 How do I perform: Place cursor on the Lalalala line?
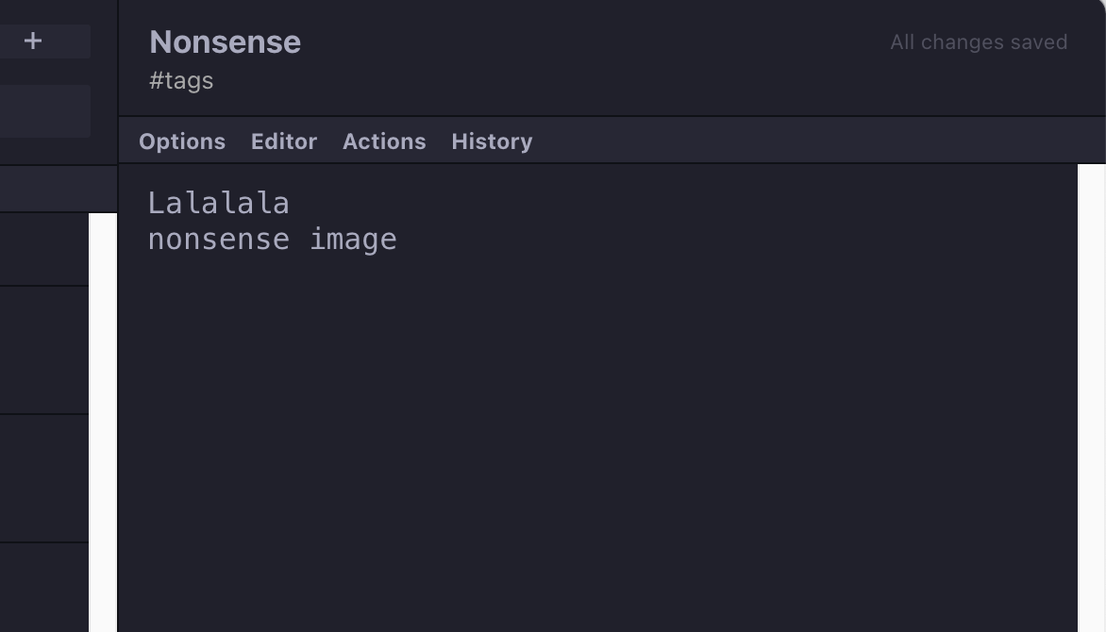pos(219,204)
